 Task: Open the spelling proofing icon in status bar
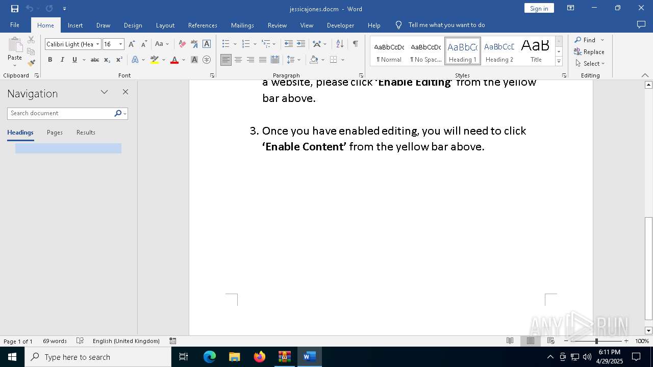pyautogui.click(x=80, y=341)
